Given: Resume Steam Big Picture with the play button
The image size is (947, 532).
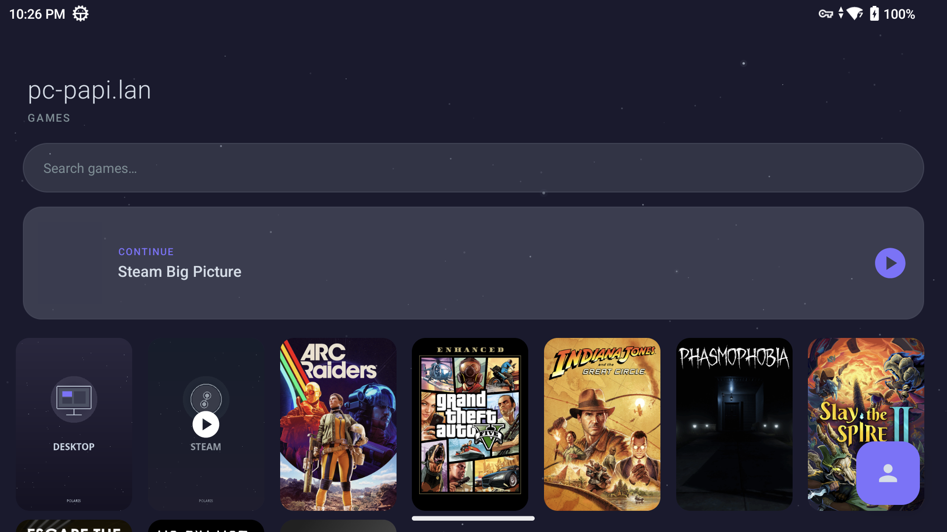Looking at the screenshot, I should pos(890,263).
